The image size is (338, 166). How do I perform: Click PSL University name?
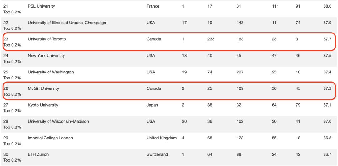point(41,6)
